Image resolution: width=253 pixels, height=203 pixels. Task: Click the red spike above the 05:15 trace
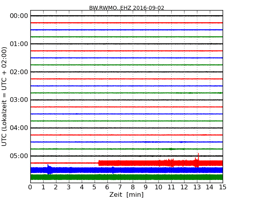(x=198, y=157)
